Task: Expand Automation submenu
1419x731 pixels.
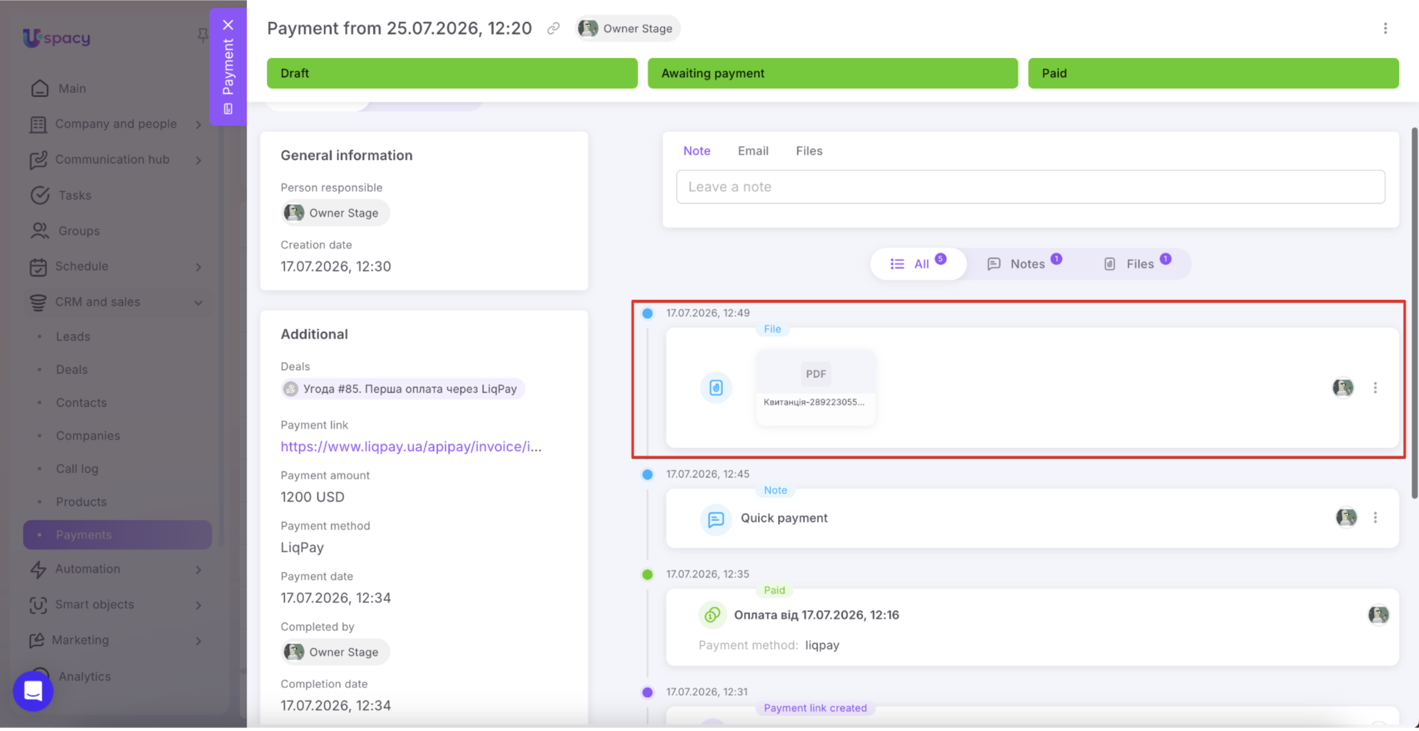Action: [198, 570]
